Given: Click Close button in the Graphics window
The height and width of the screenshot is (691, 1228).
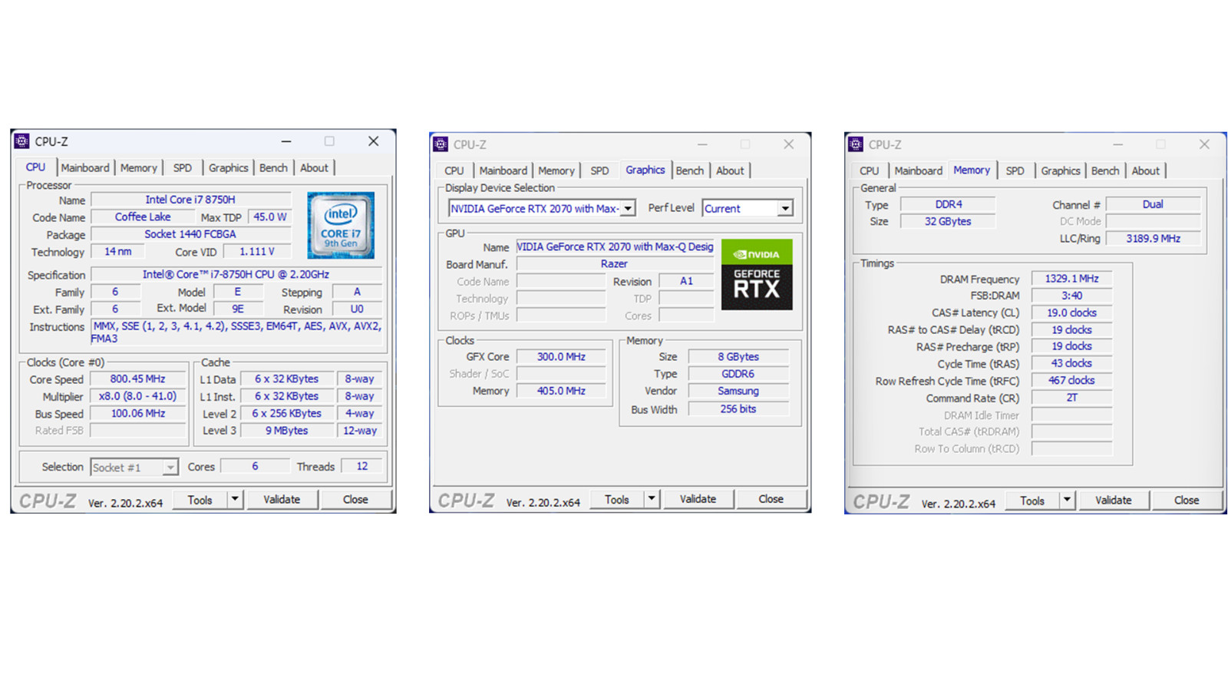Looking at the screenshot, I should click(x=771, y=499).
